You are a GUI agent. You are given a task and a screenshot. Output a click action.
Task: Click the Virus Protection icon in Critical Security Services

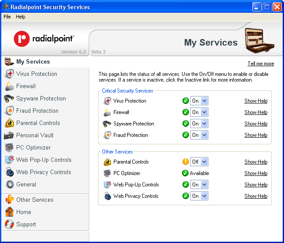click(107, 101)
